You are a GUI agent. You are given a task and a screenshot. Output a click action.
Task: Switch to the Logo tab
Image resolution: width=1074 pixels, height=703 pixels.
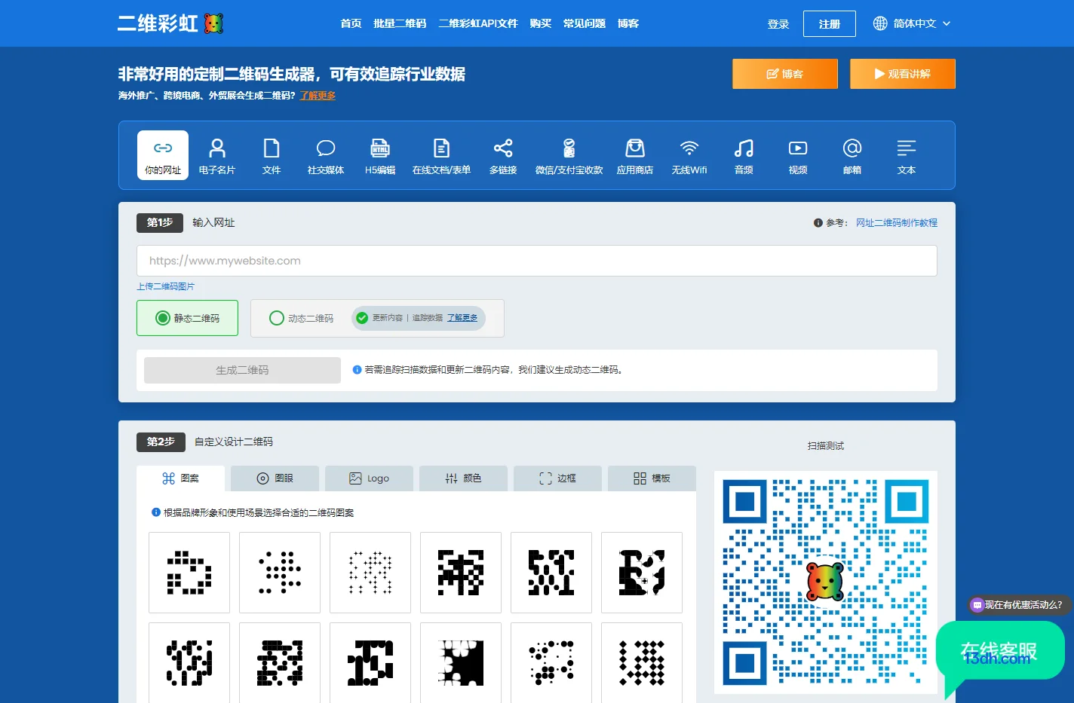tap(369, 478)
